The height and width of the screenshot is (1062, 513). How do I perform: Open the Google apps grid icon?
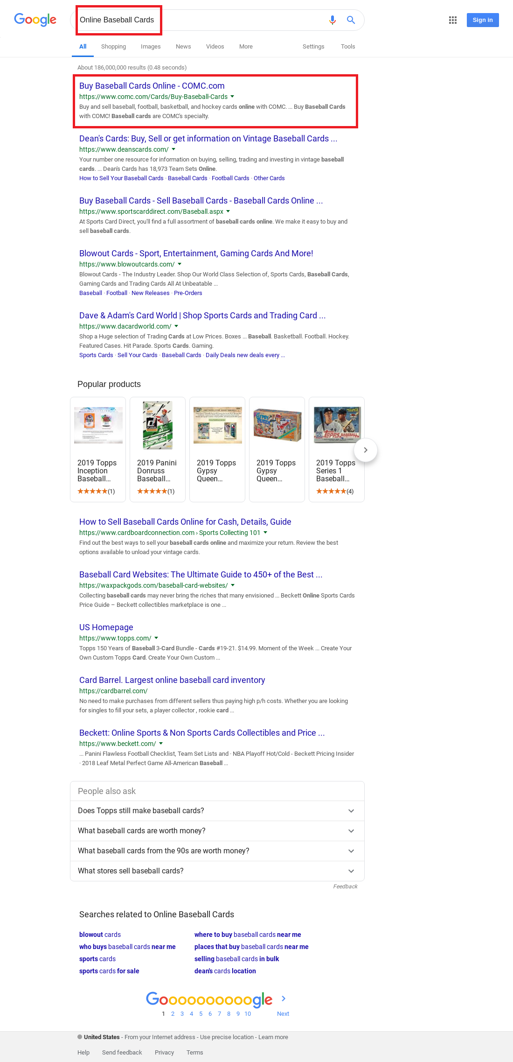[453, 20]
